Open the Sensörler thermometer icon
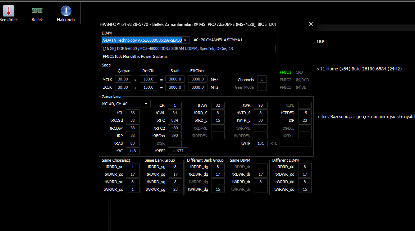 pos(9,11)
